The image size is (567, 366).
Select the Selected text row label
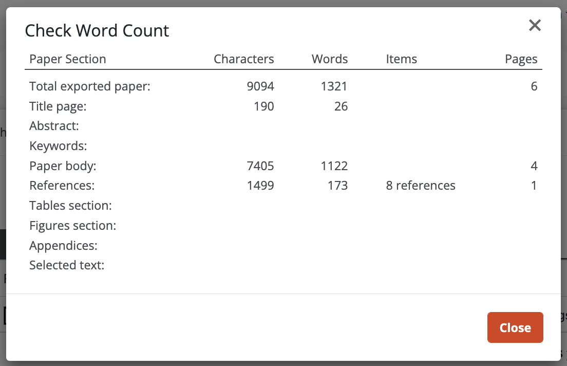pyautogui.click(x=67, y=265)
